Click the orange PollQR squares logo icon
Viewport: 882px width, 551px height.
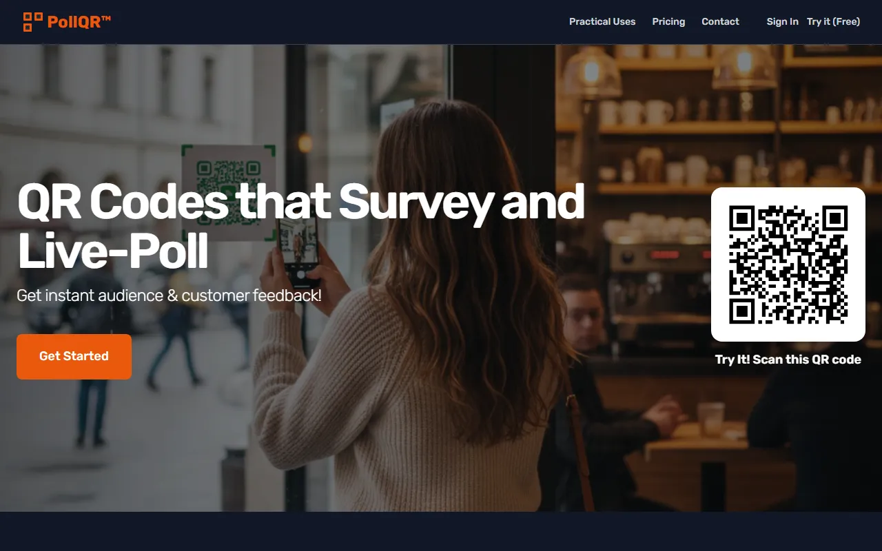(28, 22)
